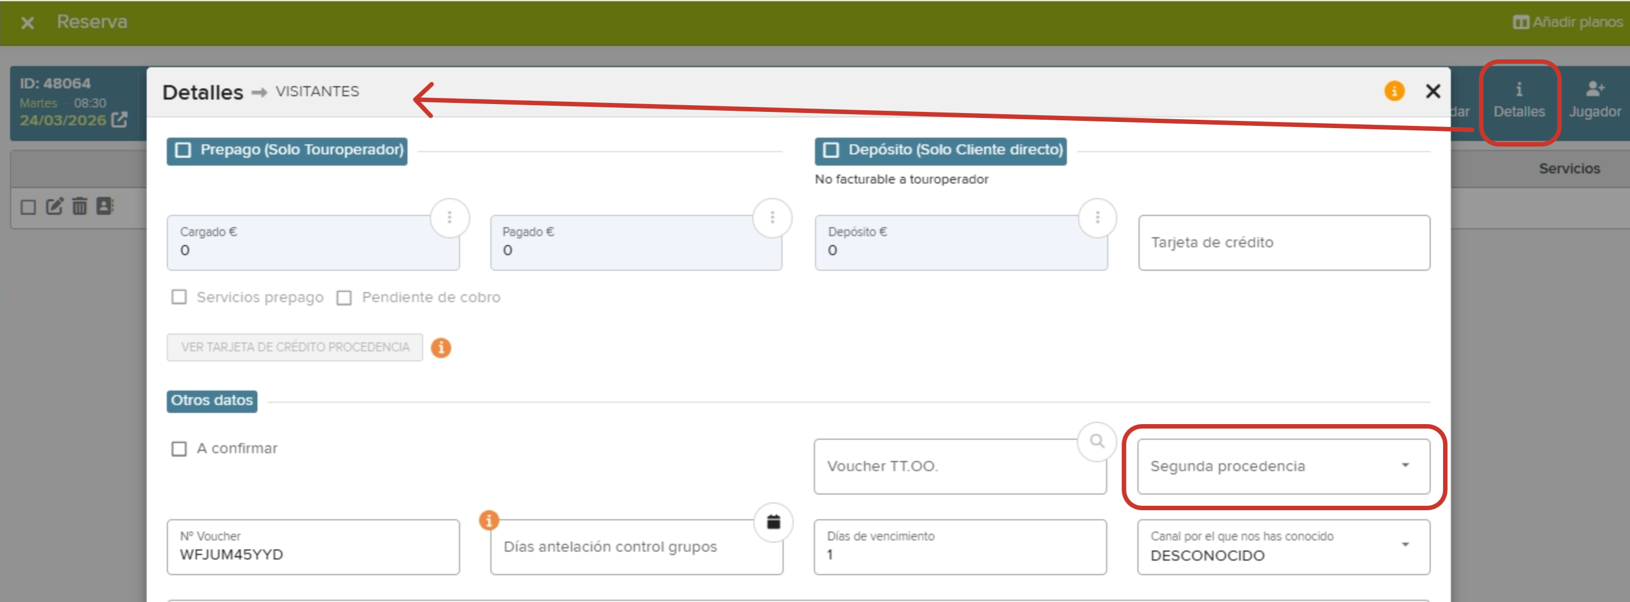Viewport: 1630px width, 602px height.
Task: Open options menu for Depósito € field
Action: point(1097,218)
